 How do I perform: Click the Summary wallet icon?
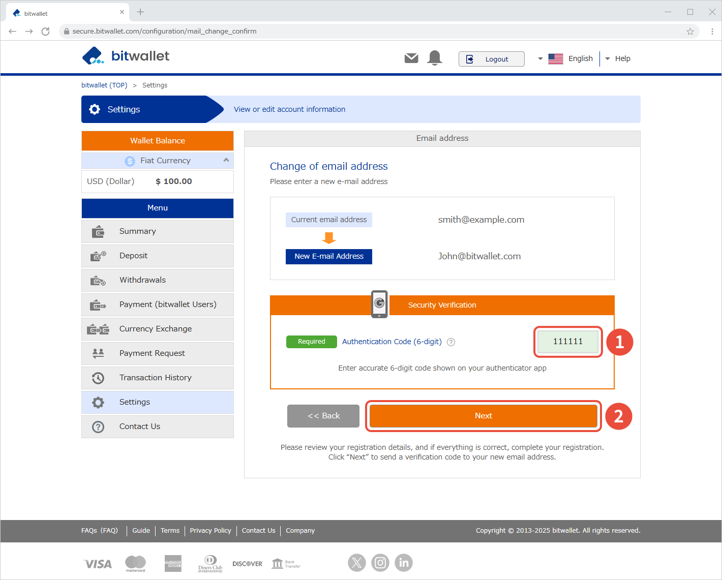pos(98,232)
